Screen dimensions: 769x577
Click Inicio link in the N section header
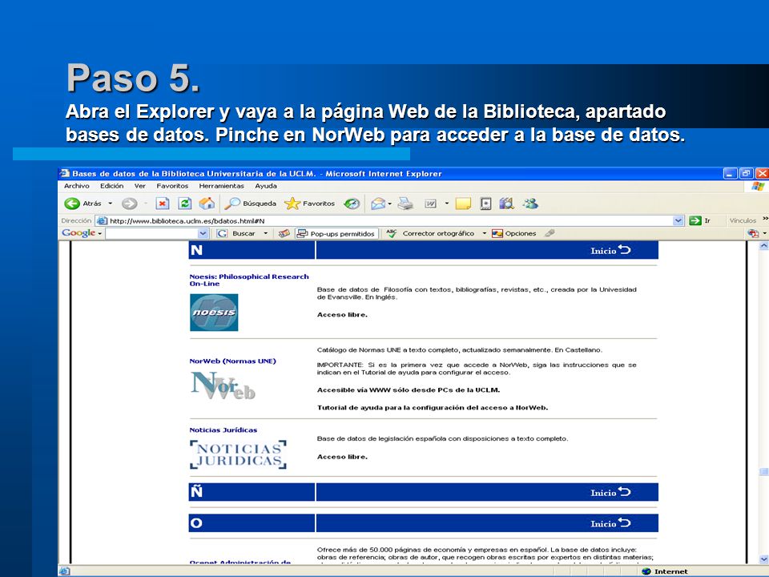pyautogui.click(x=610, y=250)
